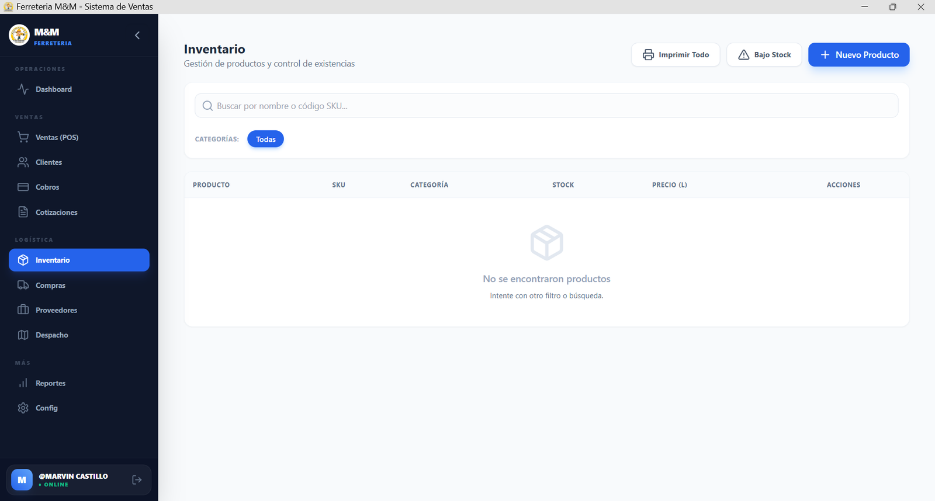Select the Todas category filter
Screen dimensions: 935x501
pyautogui.click(x=265, y=139)
